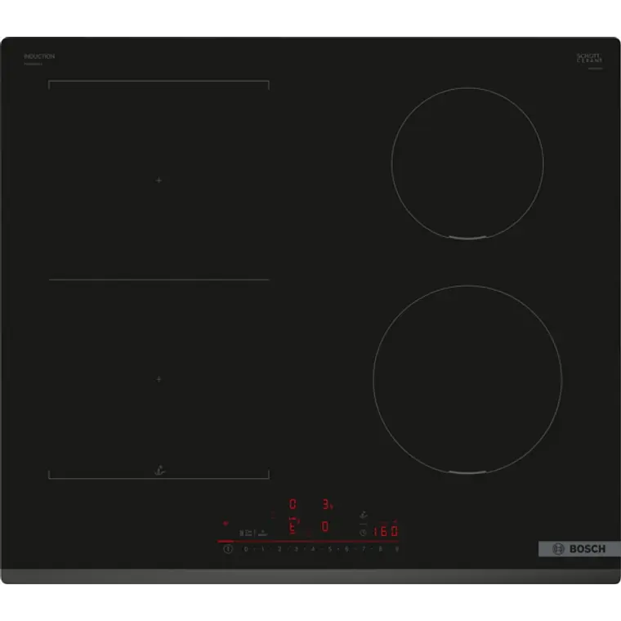Tap the center cross of the front-left zone
Viewport: 621px width, 621px height.
159,379
